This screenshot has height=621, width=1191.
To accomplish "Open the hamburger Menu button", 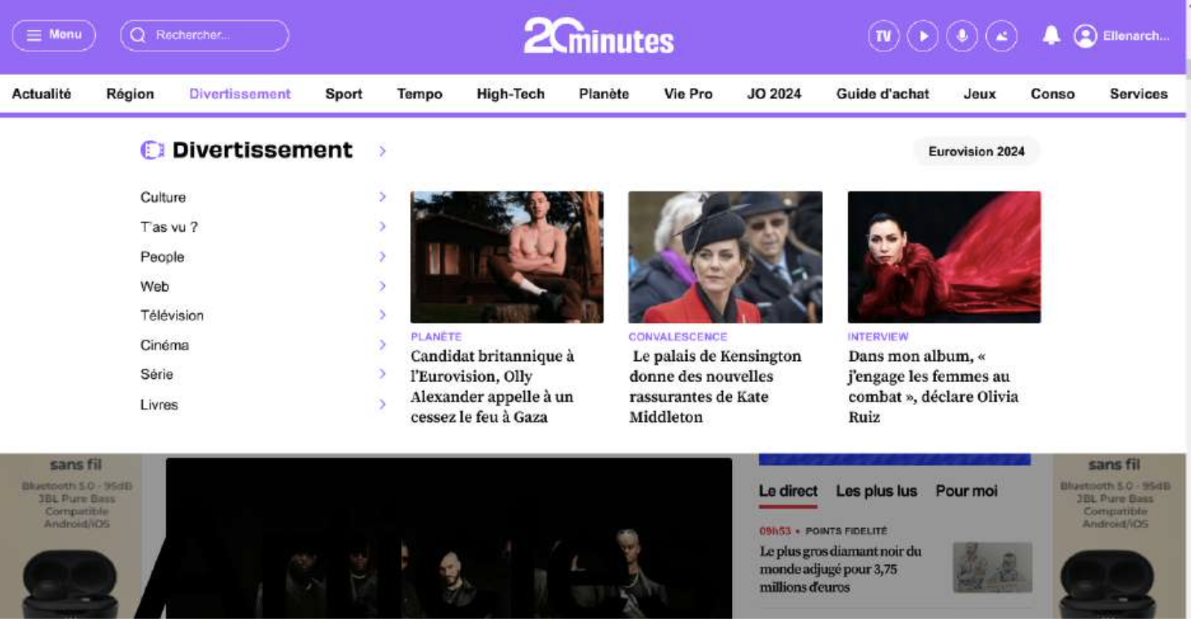I will click(x=54, y=35).
